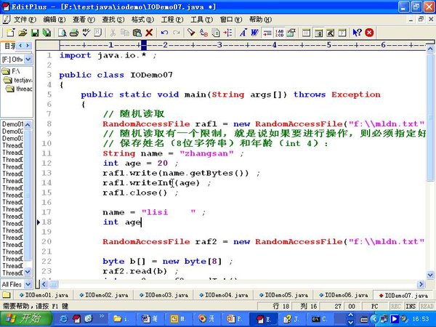
Task: Toggle the line number 1AB 2CD icon
Action: tap(279, 33)
